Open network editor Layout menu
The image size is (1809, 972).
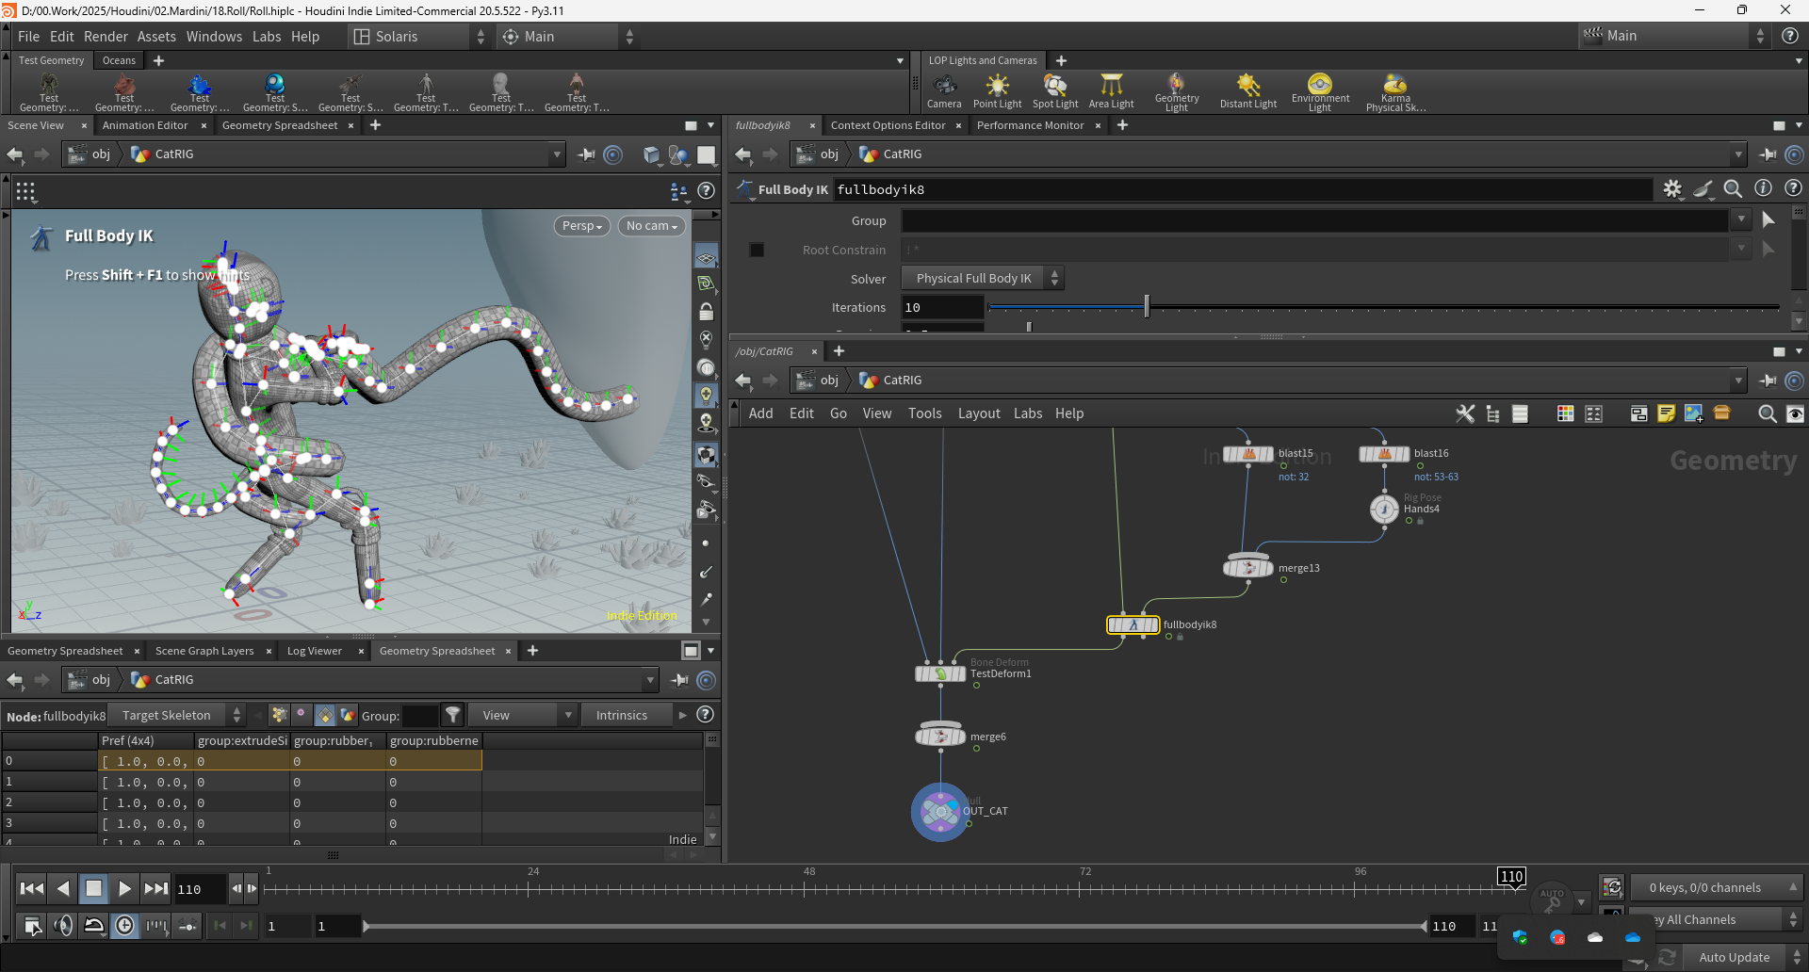click(x=979, y=413)
